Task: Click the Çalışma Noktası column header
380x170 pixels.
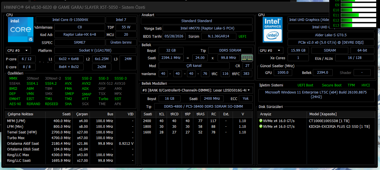Action: click(26, 114)
